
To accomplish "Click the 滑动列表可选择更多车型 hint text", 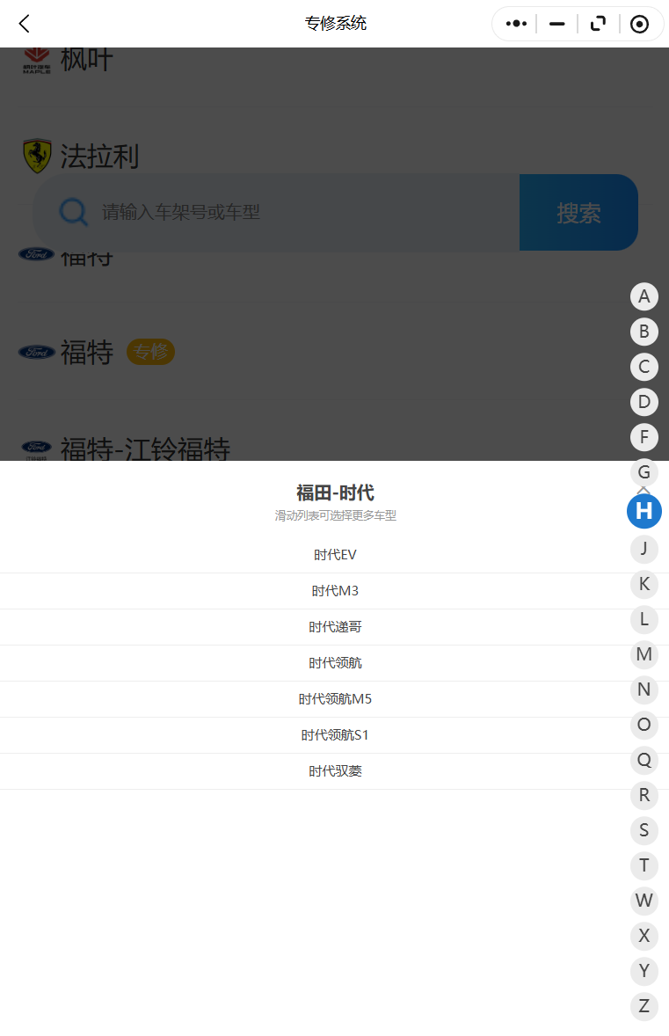I will 335,515.
